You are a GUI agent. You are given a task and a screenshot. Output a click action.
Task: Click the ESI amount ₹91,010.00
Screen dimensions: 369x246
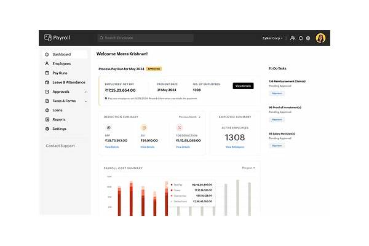pos(149,141)
